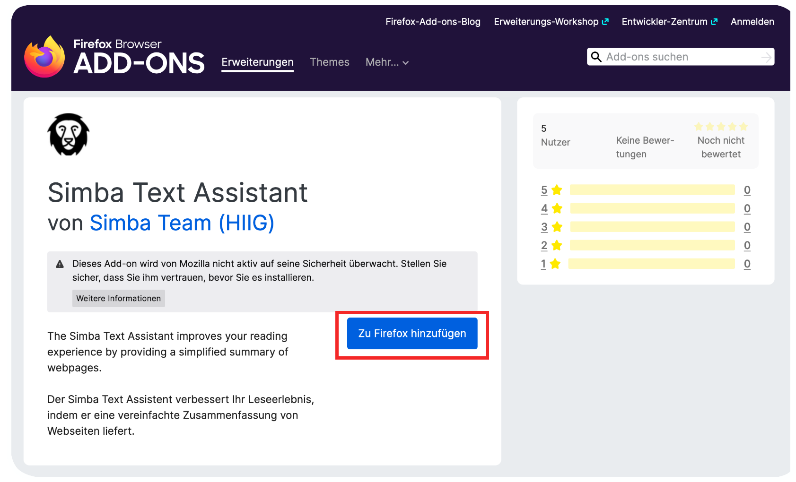
Task: Click the search magnifier icon
Action: pos(596,57)
